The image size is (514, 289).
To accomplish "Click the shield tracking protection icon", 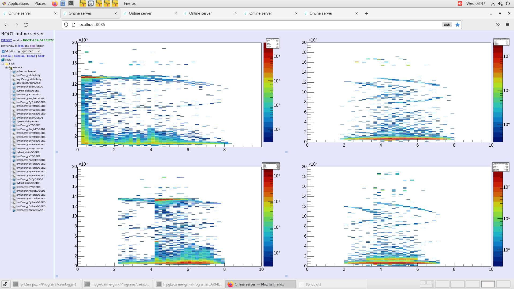I will (x=66, y=25).
